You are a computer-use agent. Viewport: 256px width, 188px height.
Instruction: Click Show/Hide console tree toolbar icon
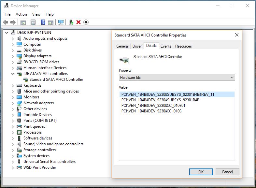point(23,22)
